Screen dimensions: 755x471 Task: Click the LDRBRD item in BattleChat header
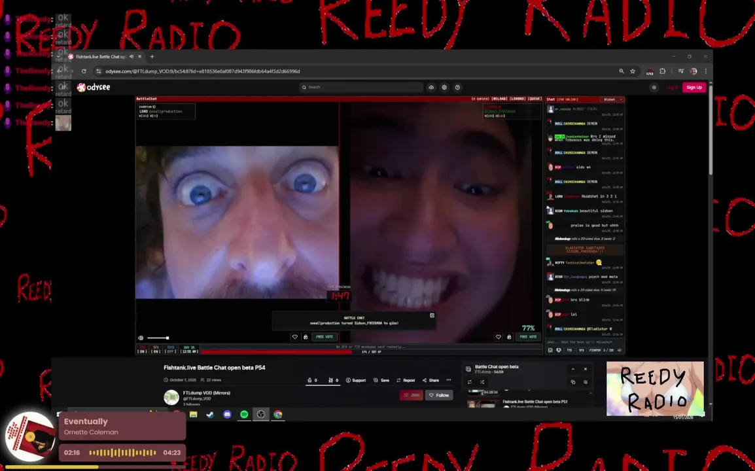click(518, 99)
